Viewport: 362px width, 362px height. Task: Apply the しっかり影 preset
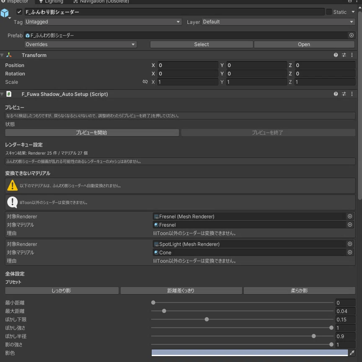click(x=62, y=290)
